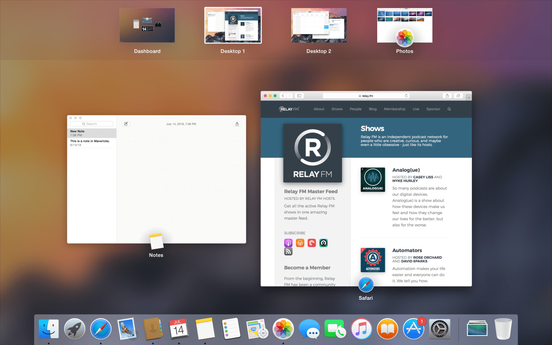Viewport: 552px width, 345px height.
Task: Open the pictures stack in the Dock
Action: [x=477, y=328]
